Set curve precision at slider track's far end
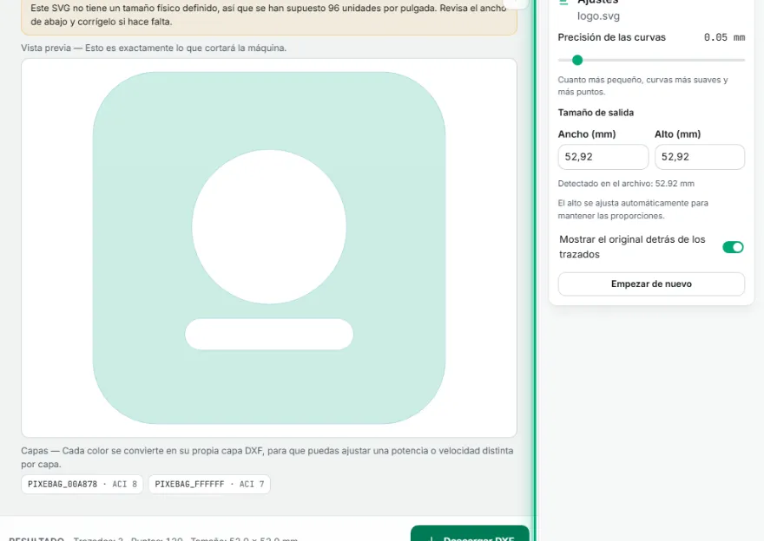The height and width of the screenshot is (541, 764). tap(743, 60)
